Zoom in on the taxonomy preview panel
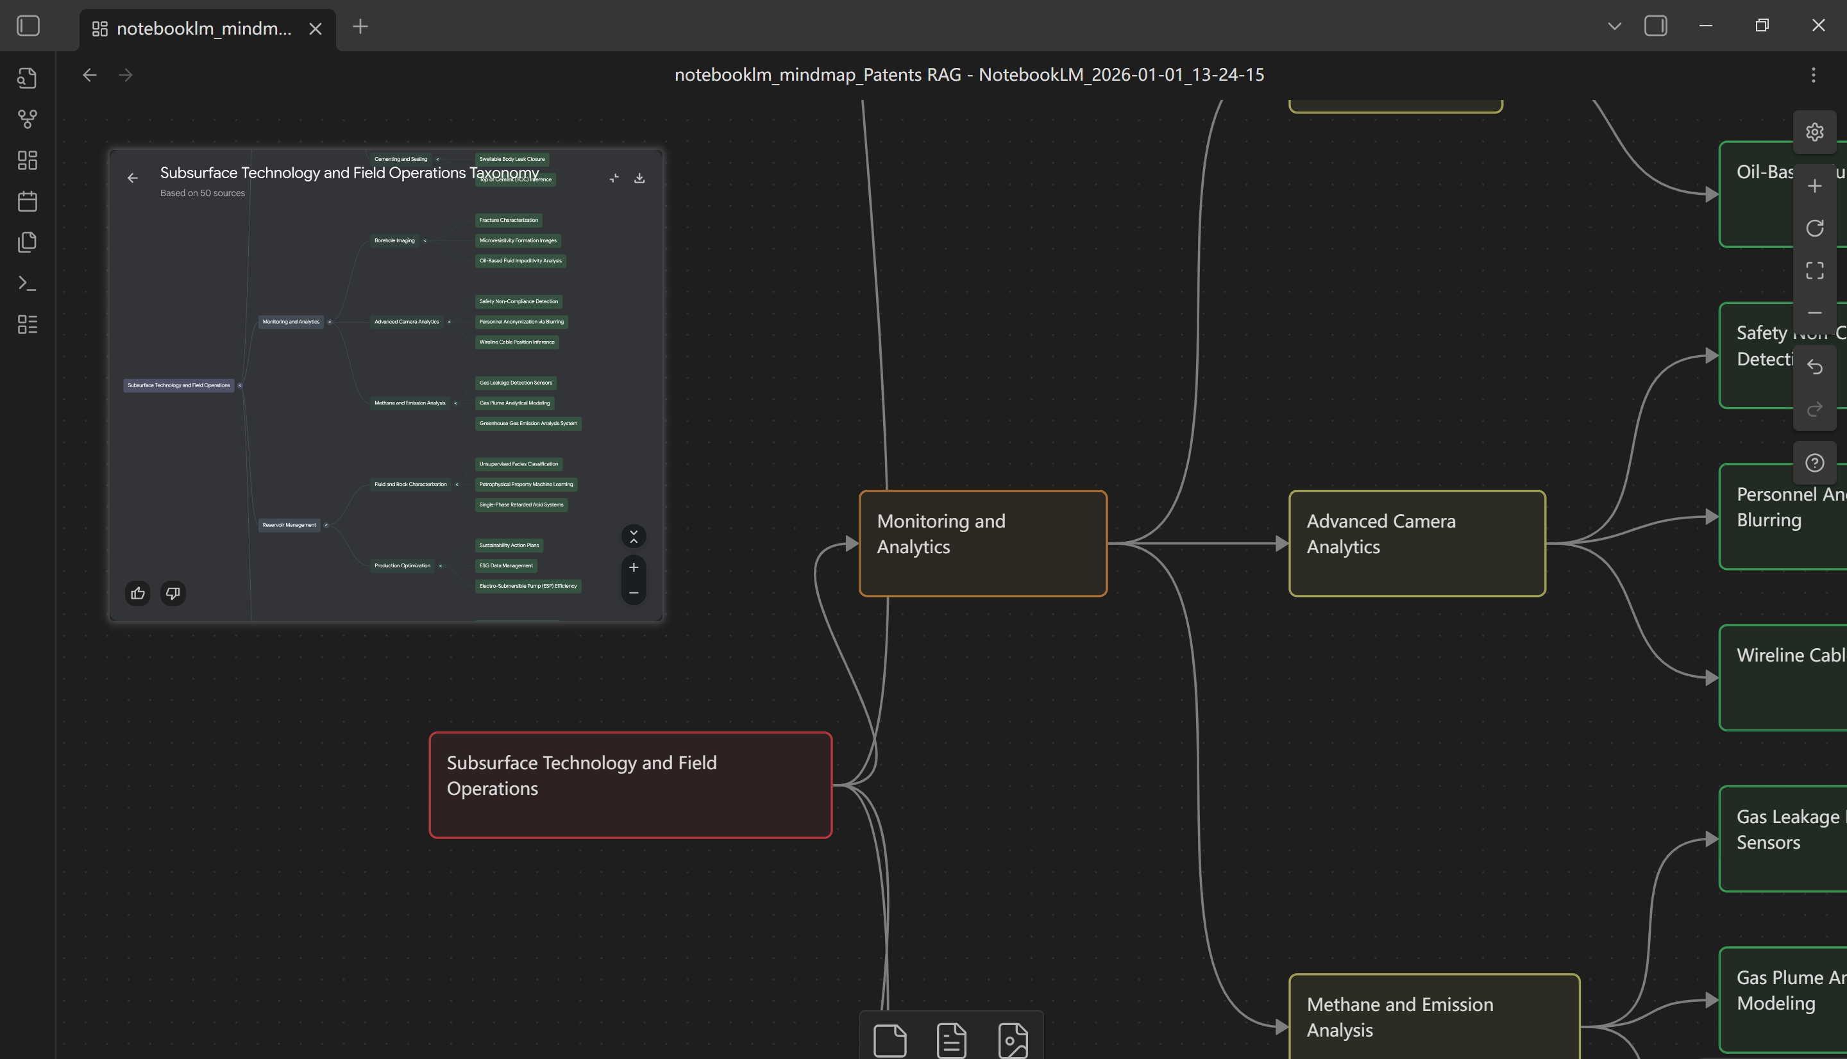 (x=634, y=567)
